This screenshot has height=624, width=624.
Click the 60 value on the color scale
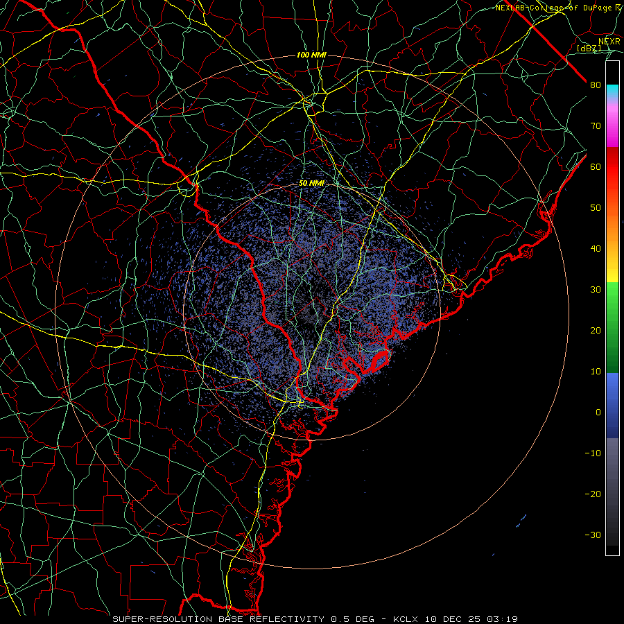[x=596, y=167]
